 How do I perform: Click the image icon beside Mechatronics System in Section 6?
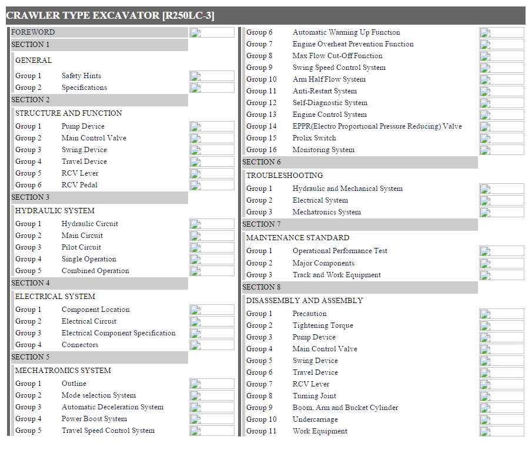pyautogui.click(x=501, y=212)
